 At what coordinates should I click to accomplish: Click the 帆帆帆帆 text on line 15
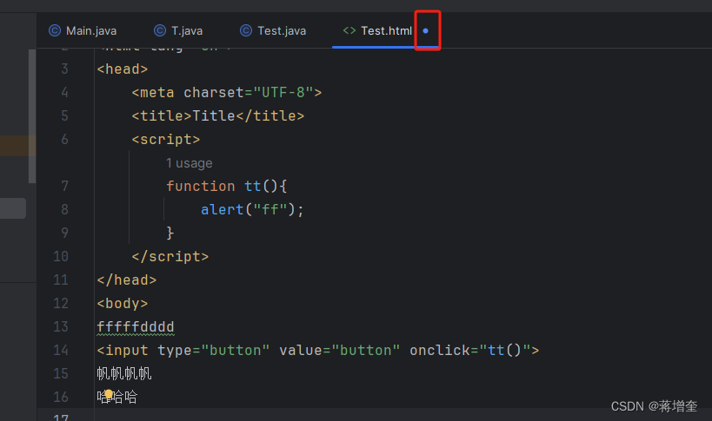tap(124, 373)
